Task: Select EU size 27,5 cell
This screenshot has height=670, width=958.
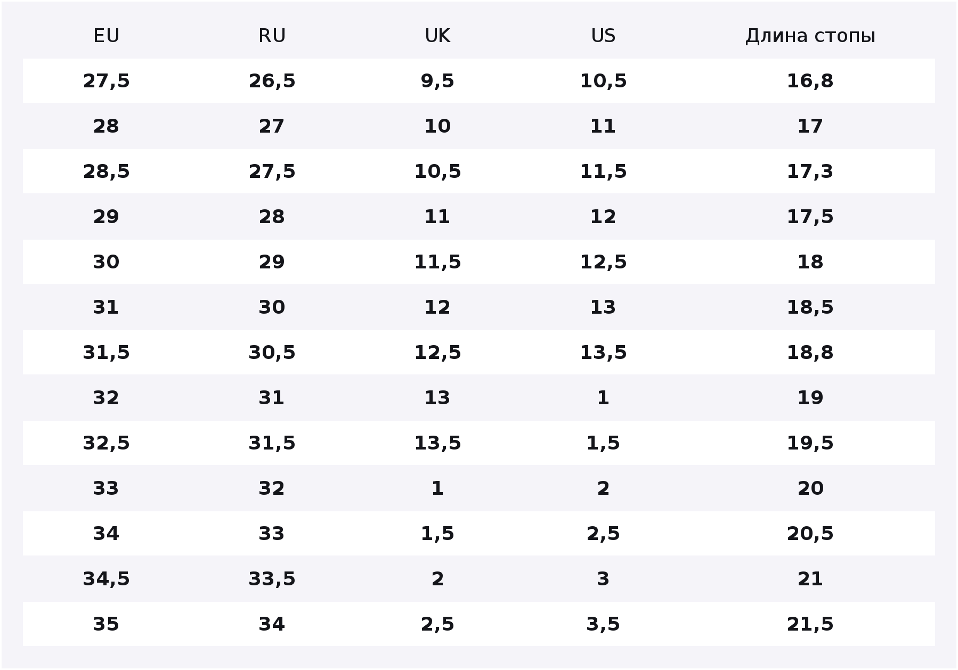Action: 106,81
